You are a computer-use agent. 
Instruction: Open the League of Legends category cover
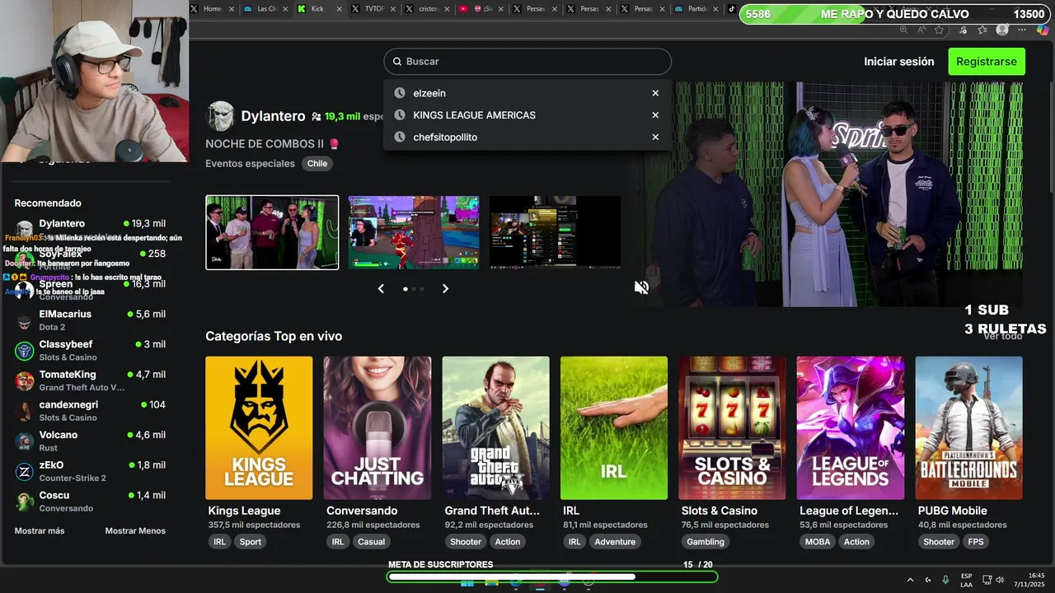(x=851, y=428)
